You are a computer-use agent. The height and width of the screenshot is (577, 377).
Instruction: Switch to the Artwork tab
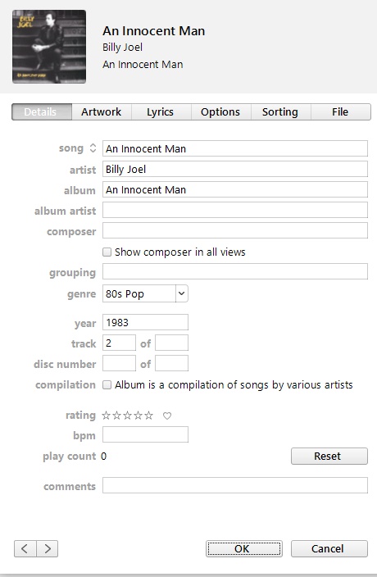pos(101,111)
